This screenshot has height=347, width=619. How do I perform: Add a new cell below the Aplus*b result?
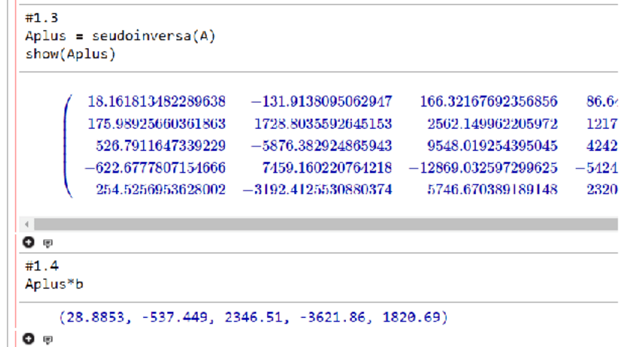pyautogui.click(x=29, y=338)
